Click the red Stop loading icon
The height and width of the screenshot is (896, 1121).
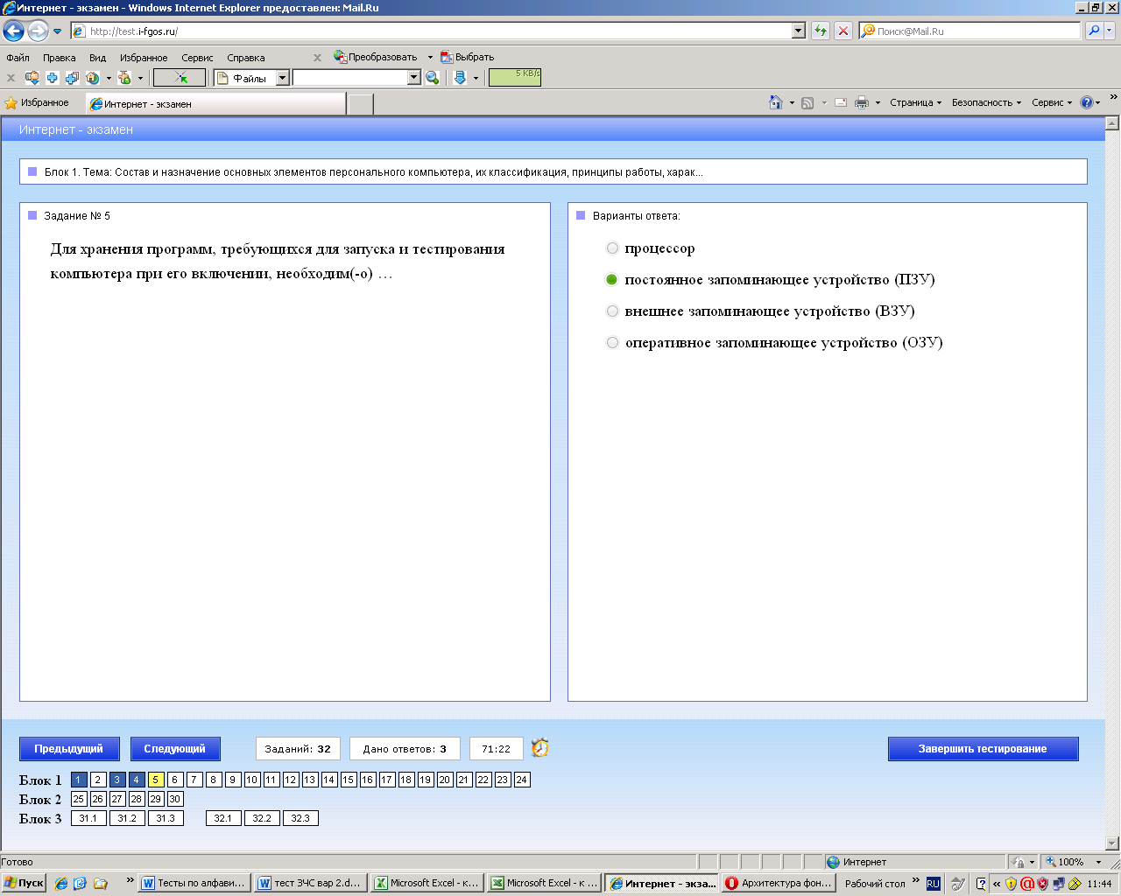[843, 31]
